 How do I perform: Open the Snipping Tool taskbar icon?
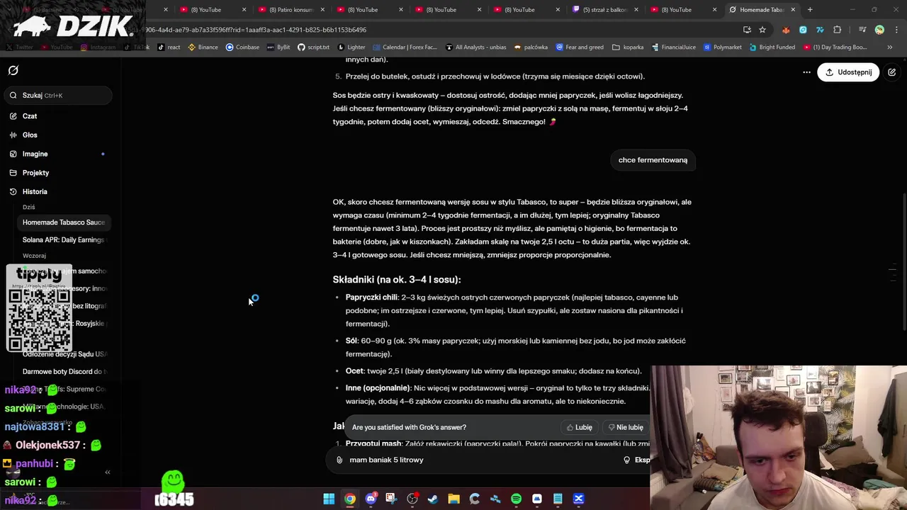(x=391, y=499)
